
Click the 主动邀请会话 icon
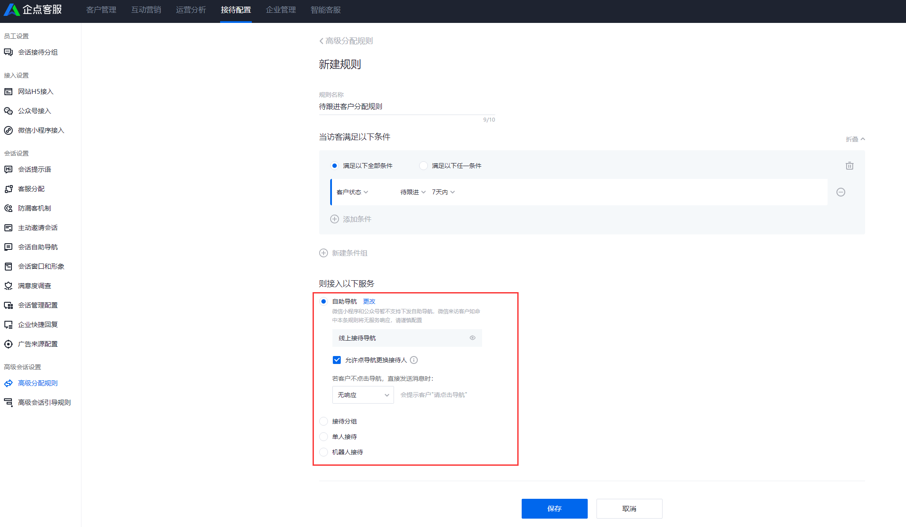click(x=8, y=228)
